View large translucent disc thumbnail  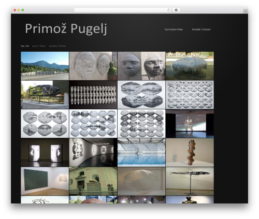141,181
